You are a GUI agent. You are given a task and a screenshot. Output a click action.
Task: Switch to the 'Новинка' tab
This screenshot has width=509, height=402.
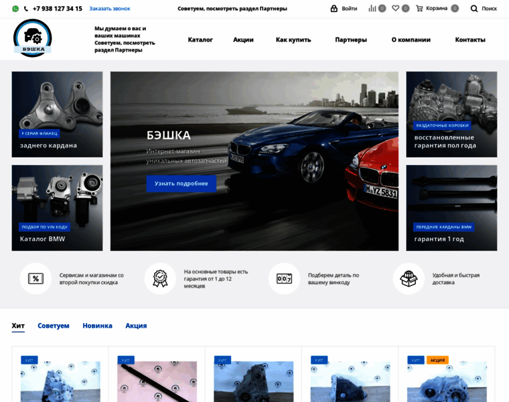click(97, 326)
